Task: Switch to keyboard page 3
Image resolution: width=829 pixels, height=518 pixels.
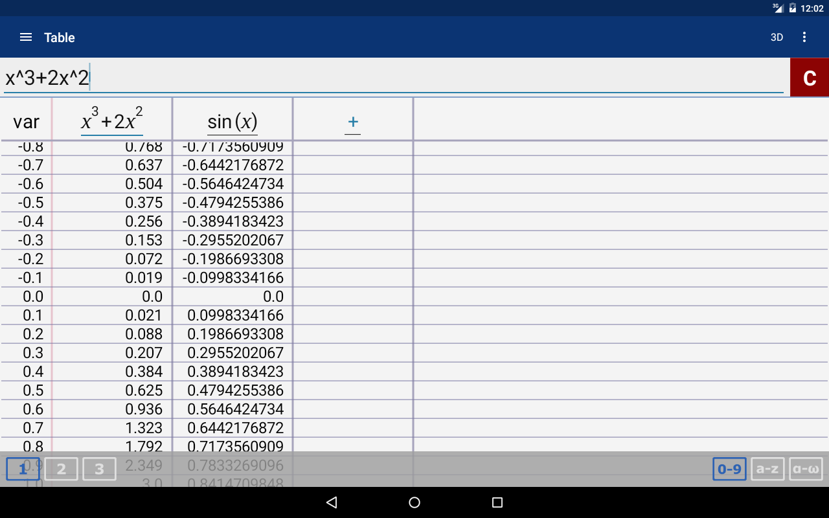Action: pyautogui.click(x=99, y=469)
